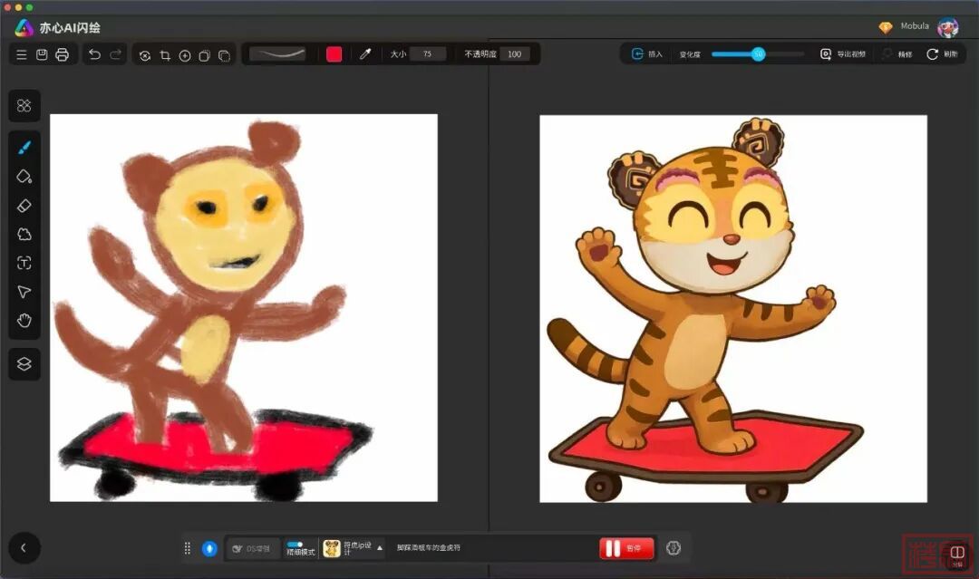Select the paint bucket fill tool
The image size is (979, 579).
coord(24,176)
